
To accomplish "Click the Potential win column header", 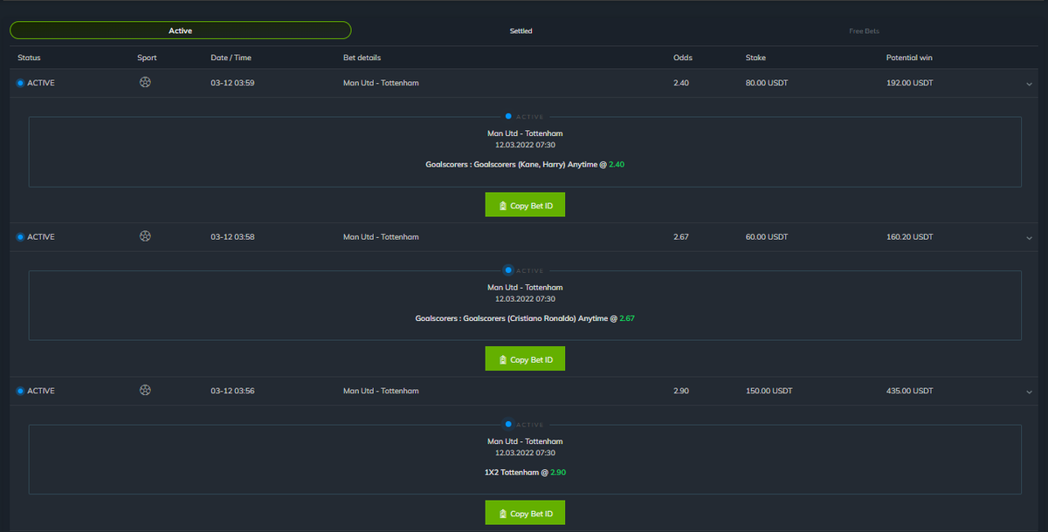I will coord(909,58).
